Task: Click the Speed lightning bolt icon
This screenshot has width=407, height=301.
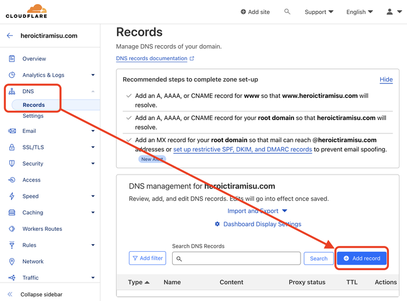Action: pos(12,196)
